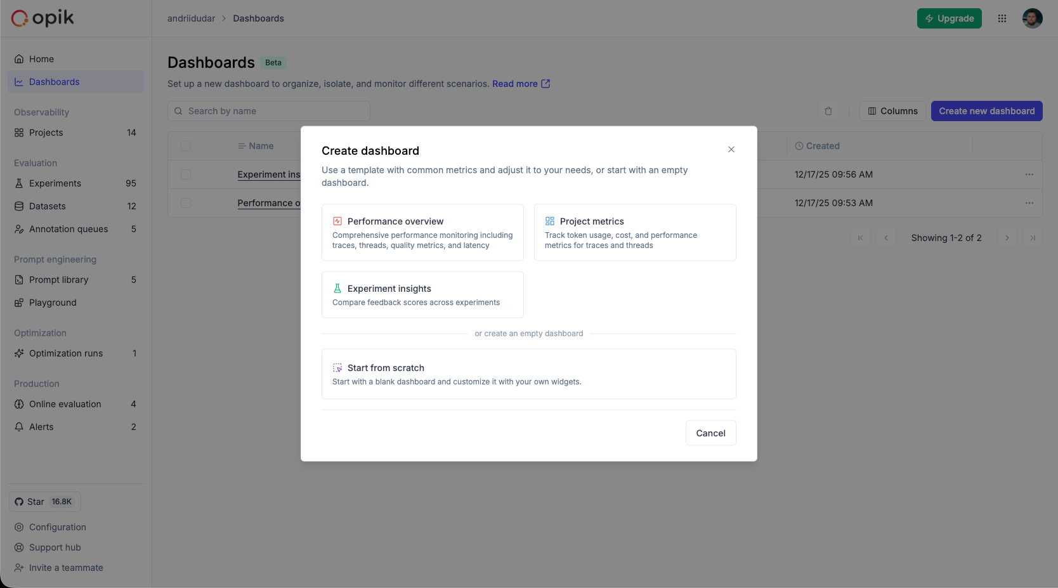Expand the andriidudar breadcrumb
This screenshot has width=1058, height=588.
[x=191, y=18]
